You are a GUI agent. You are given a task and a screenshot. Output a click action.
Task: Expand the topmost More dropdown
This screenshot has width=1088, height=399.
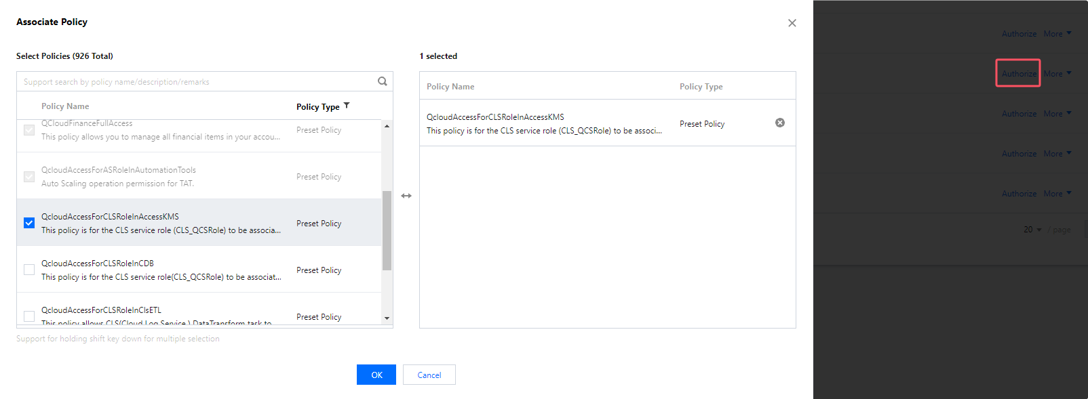tap(1057, 34)
